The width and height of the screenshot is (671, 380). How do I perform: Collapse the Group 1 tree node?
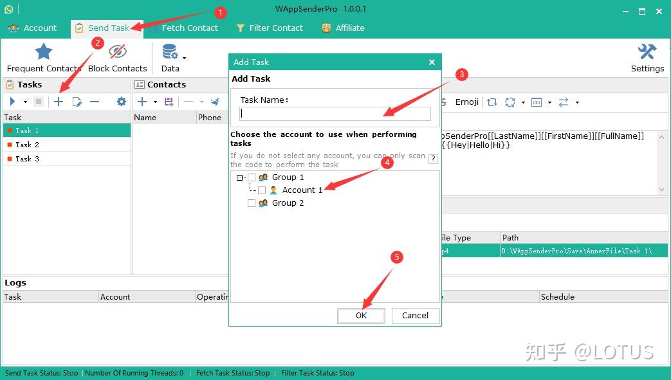tap(239, 177)
